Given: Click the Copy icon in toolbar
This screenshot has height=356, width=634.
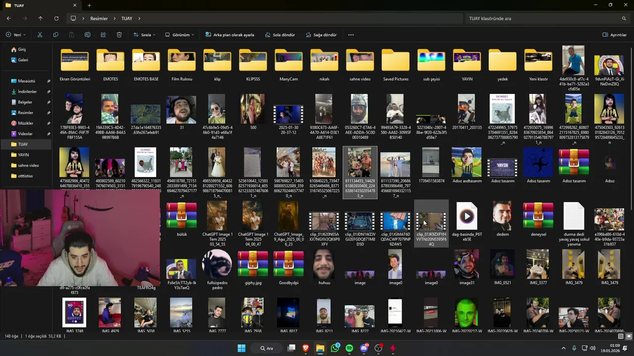Looking at the screenshot, I should tap(55, 35).
